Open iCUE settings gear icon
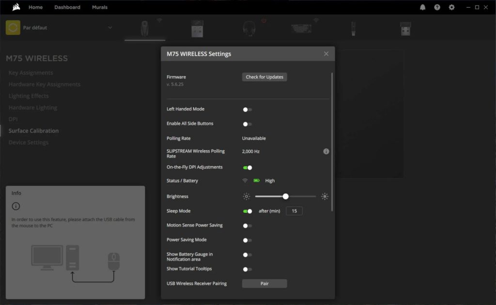This screenshot has height=305, width=496. click(x=451, y=7)
